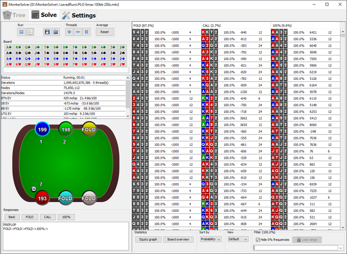Select Ace of hearts on board
Screen dimensions: 347x254
8,64
